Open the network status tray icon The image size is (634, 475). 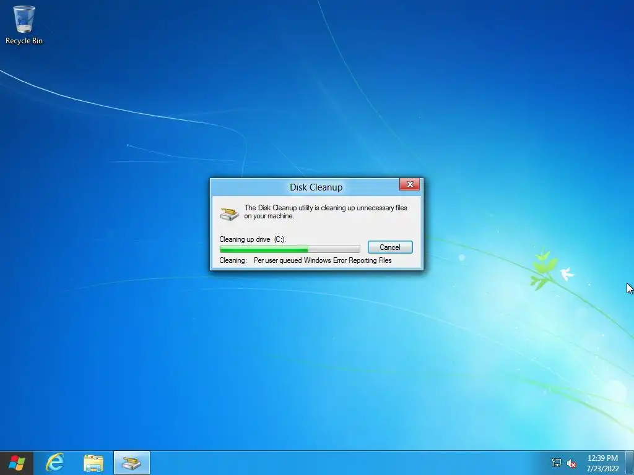coord(557,463)
